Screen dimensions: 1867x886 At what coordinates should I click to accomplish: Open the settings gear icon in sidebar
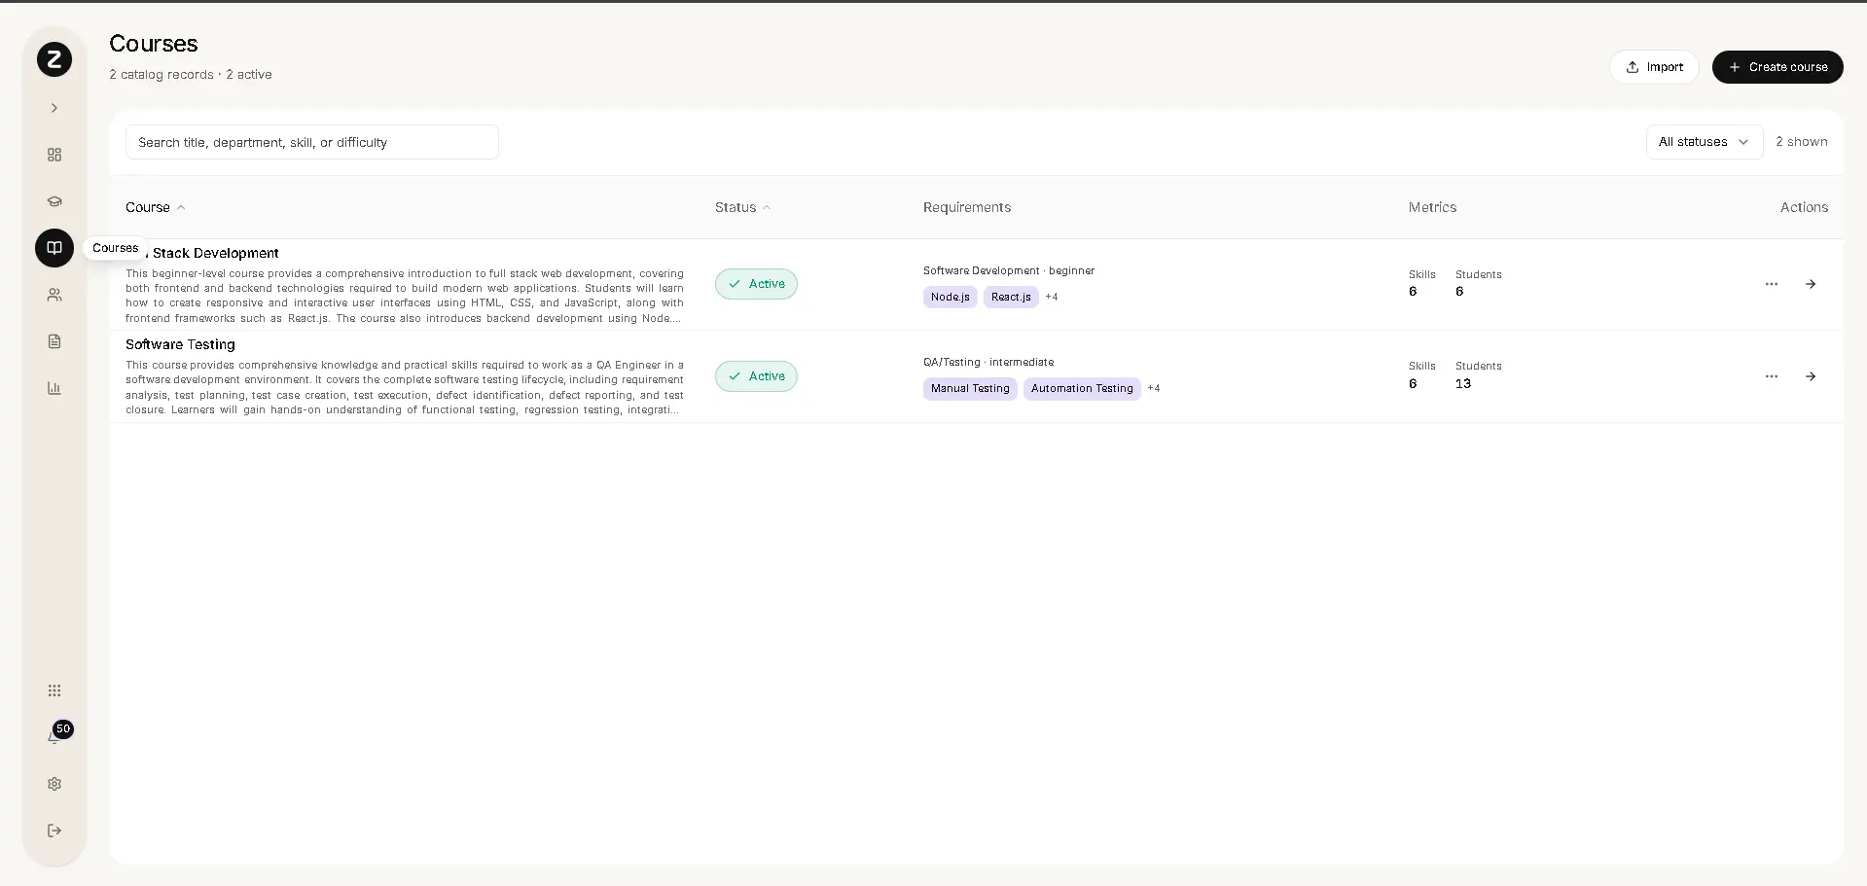(54, 784)
